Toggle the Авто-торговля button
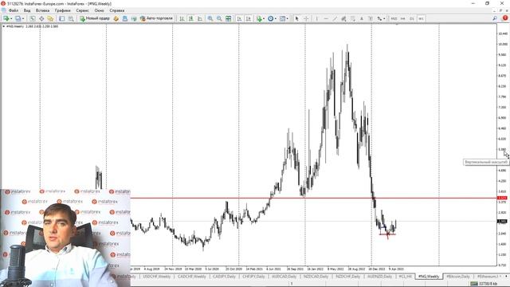 click(x=156, y=18)
